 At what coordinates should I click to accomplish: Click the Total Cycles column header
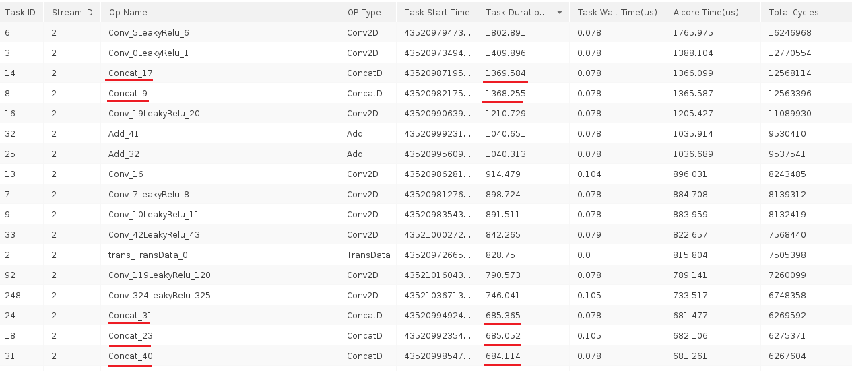(x=806, y=12)
